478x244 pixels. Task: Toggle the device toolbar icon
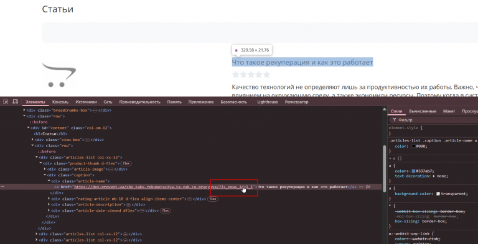[15, 102]
